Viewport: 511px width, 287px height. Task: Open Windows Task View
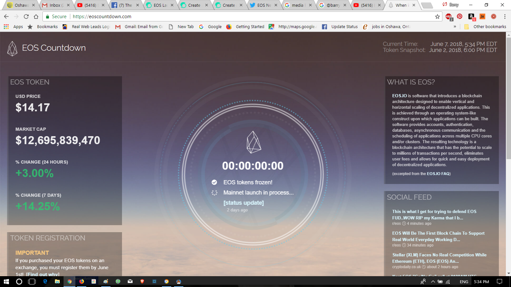coord(32,282)
